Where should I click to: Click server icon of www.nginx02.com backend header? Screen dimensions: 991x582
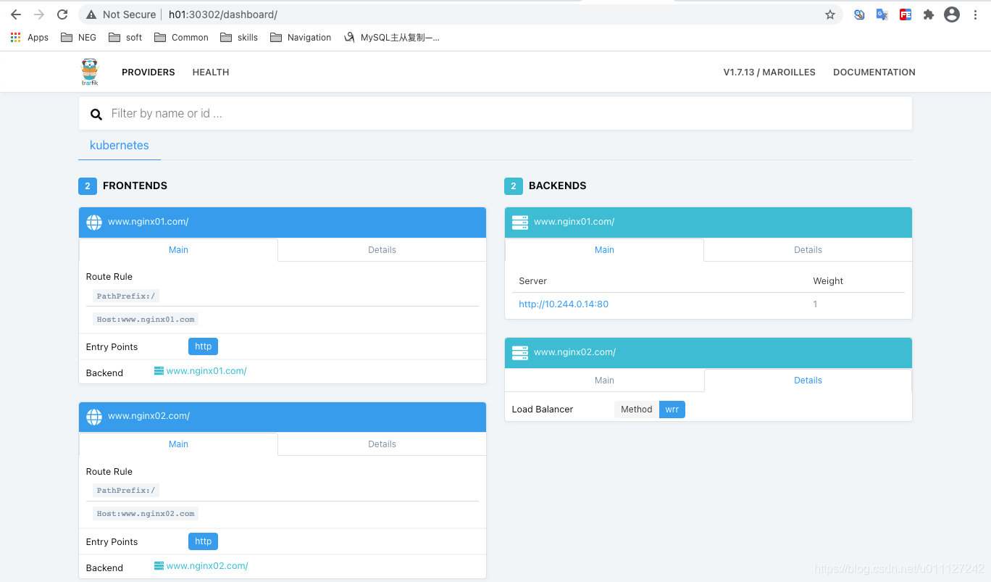(520, 352)
